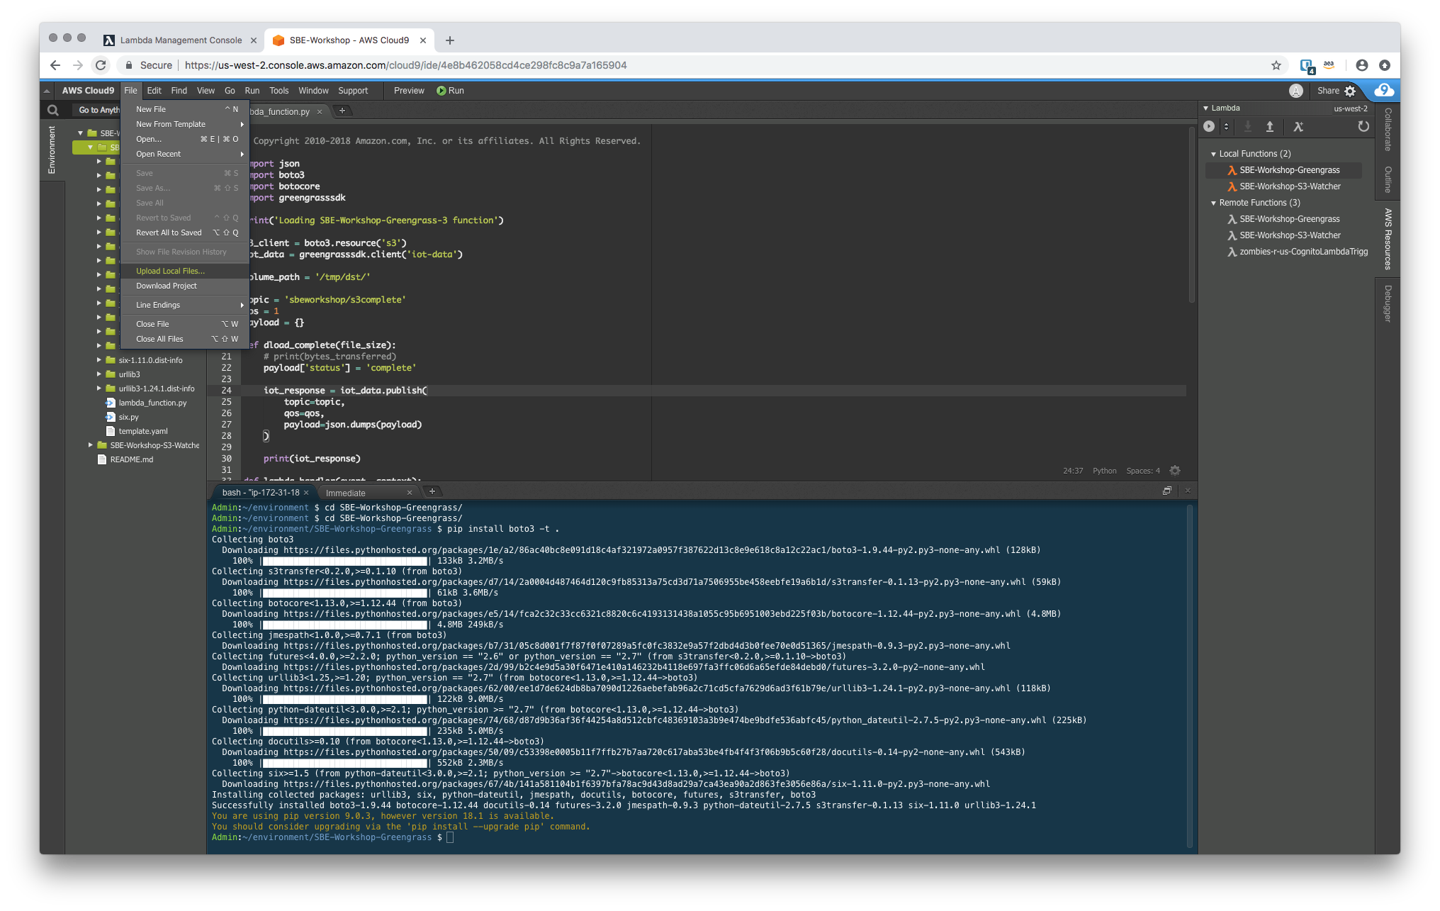The width and height of the screenshot is (1440, 911).
Task: Open the Support menu
Action: coord(352,91)
